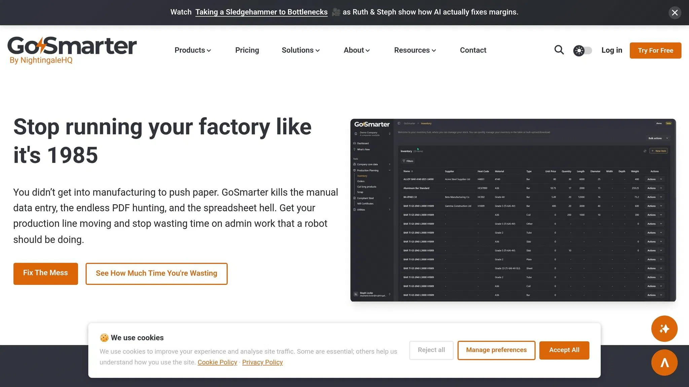Accept all cookies
The image size is (689, 387).
tap(564, 350)
